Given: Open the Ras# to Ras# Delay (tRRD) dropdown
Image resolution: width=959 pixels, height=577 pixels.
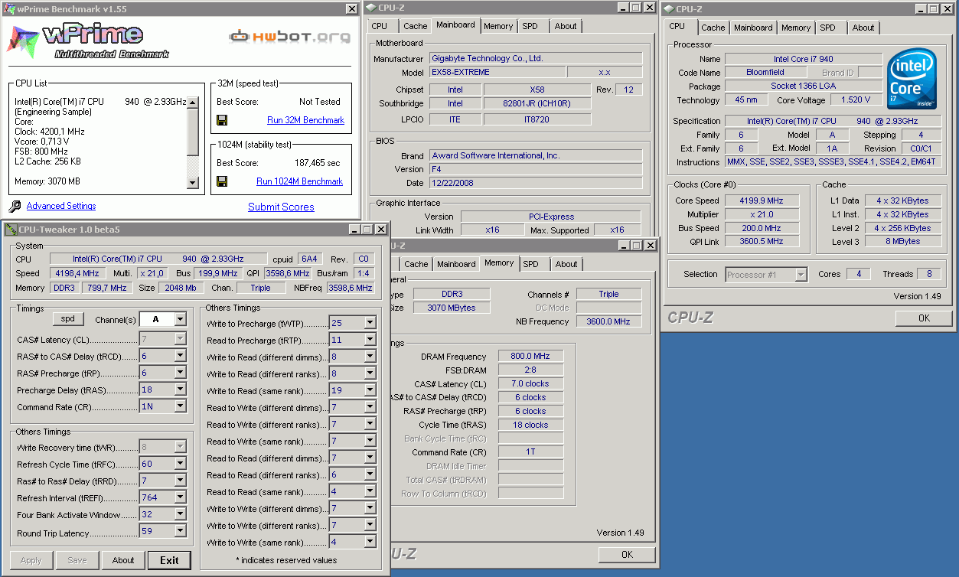Looking at the screenshot, I should (x=180, y=481).
